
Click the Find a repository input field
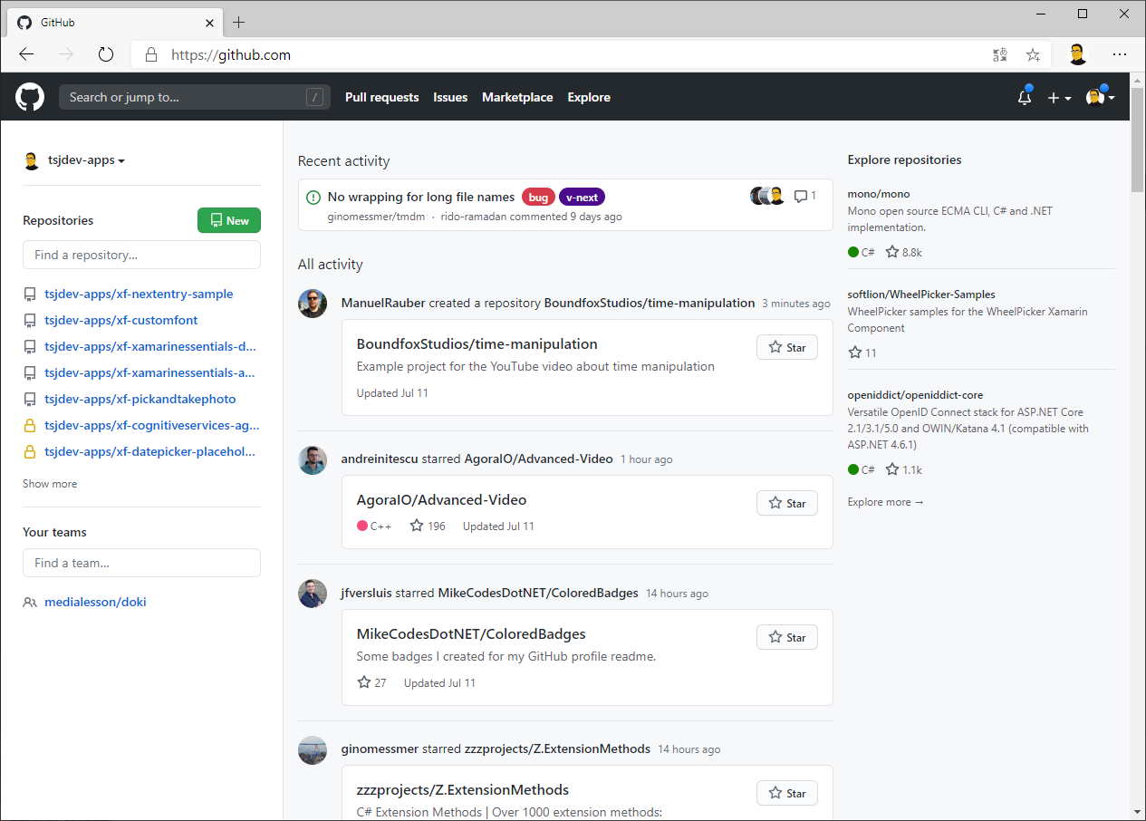(141, 255)
